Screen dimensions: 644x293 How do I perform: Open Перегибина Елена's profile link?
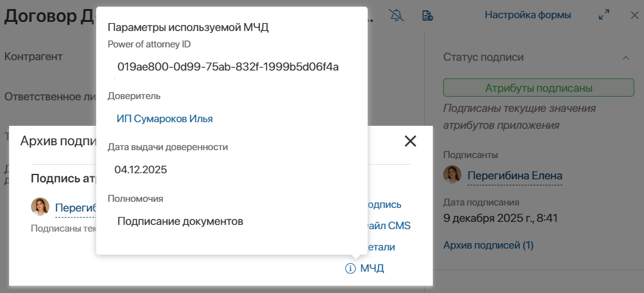pyautogui.click(x=514, y=176)
